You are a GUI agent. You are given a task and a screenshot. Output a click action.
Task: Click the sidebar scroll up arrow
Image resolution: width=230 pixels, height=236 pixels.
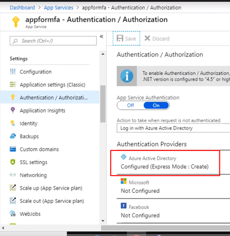[x=103, y=54]
